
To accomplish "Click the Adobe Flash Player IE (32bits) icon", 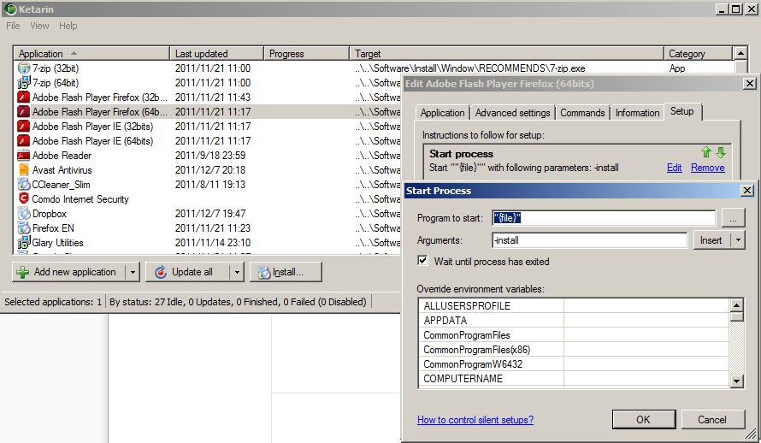I will (x=24, y=127).
